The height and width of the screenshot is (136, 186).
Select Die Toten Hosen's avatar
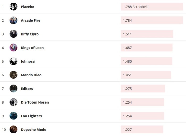click(13, 102)
